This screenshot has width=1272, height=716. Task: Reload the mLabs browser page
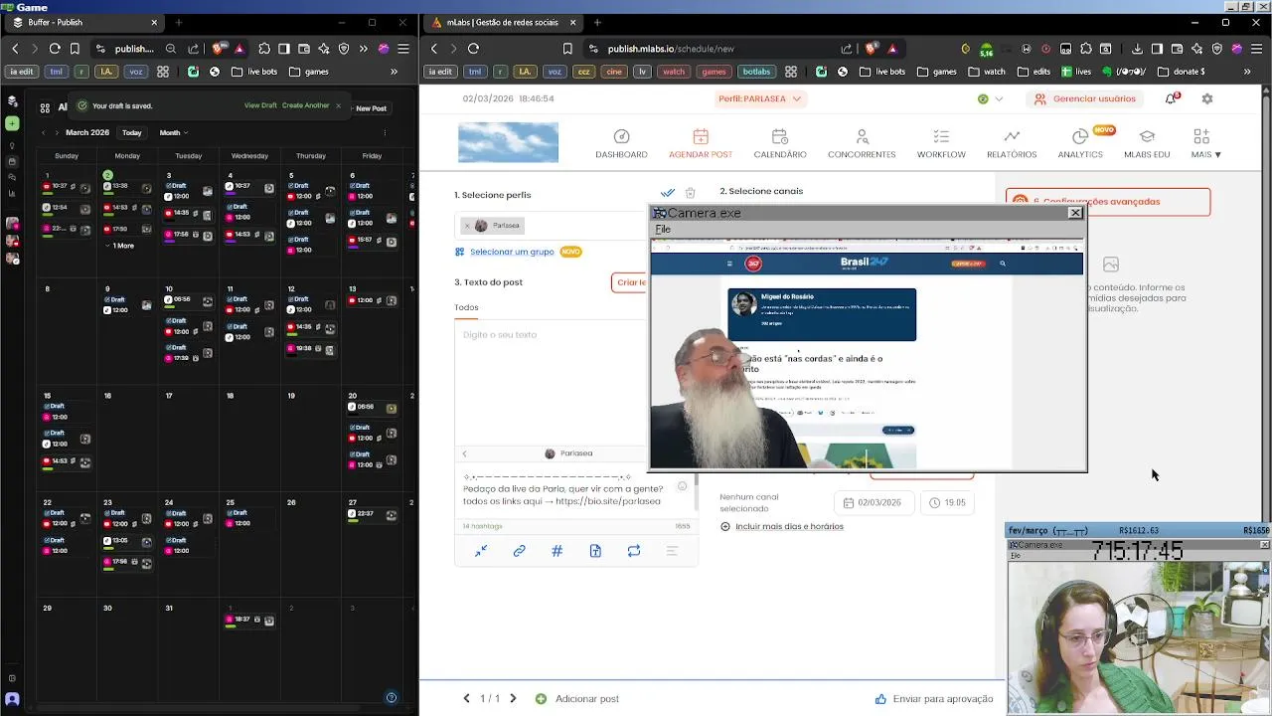tap(473, 49)
